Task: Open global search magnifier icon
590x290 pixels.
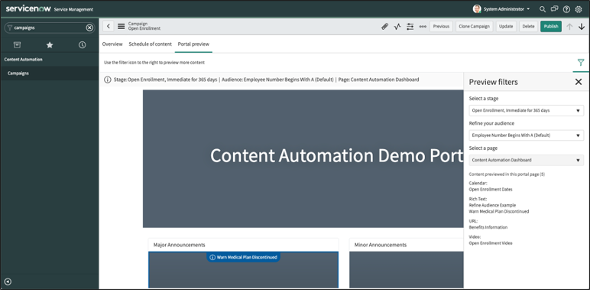Action: click(542, 9)
